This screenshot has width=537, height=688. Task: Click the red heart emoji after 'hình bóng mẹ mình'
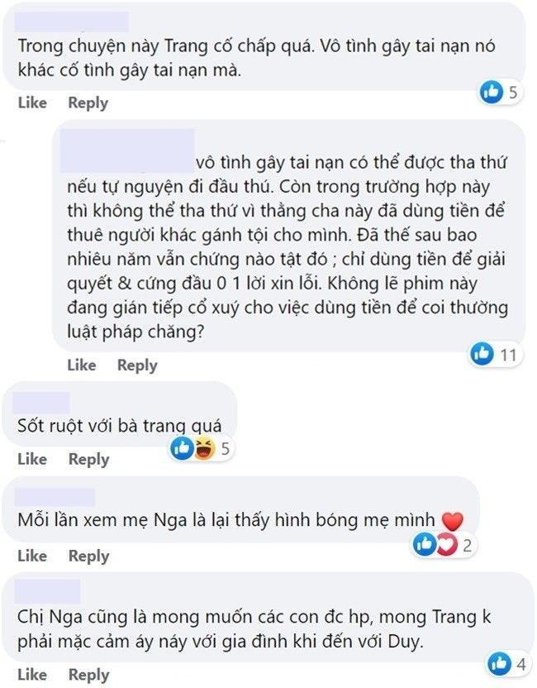452,521
